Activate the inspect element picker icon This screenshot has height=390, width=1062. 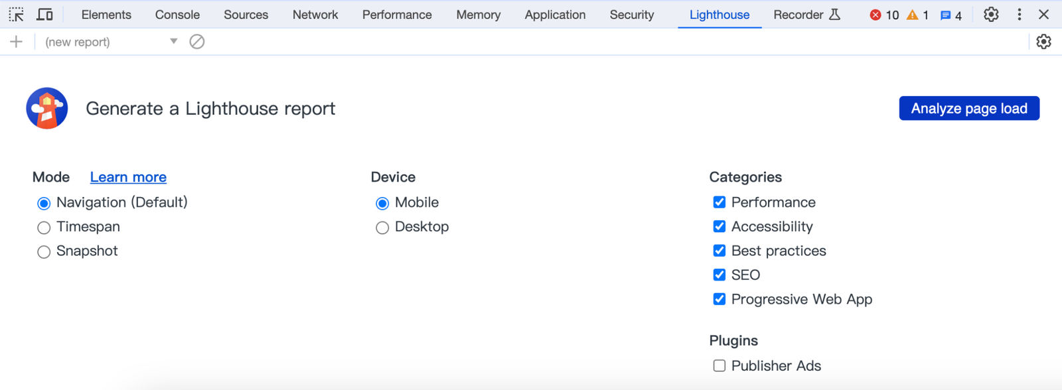tap(17, 15)
